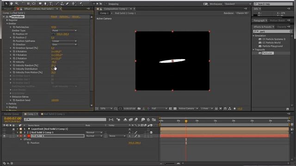Select the Roto Brush tool

74,4
